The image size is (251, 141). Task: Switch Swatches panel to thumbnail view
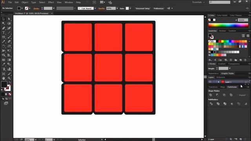(248, 36)
